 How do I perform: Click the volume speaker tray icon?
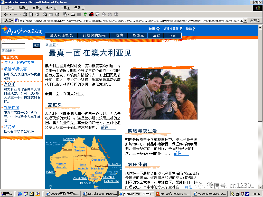pyautogui.click(x=233, y=194)
